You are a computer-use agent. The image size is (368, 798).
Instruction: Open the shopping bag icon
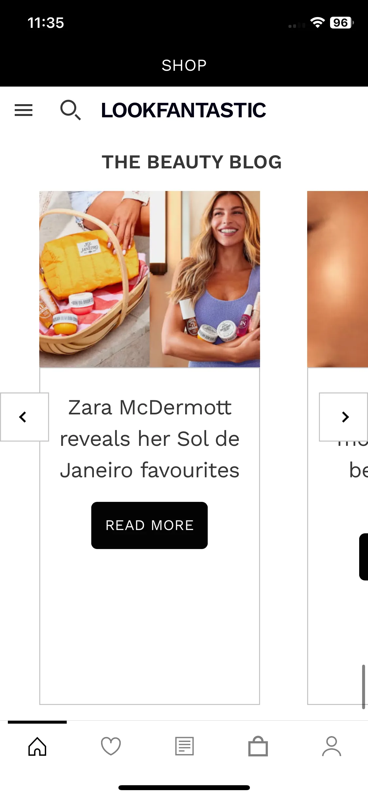[258, 747]
